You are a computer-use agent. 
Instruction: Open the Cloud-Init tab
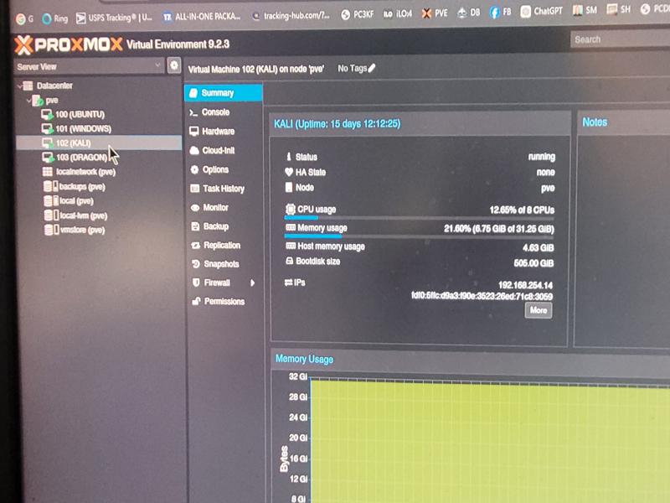224,151
